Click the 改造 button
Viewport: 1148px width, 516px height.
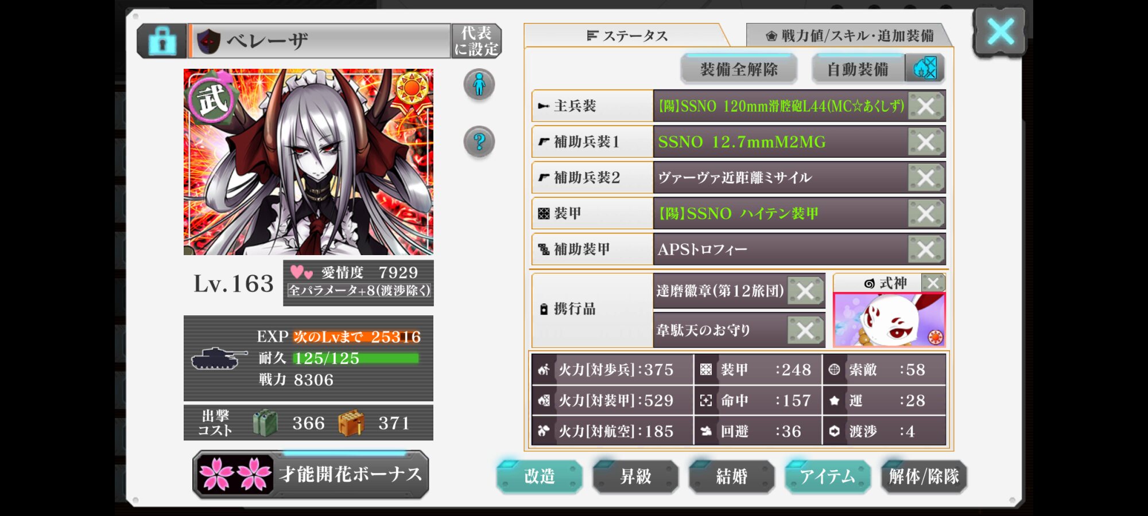coord(540,476)
